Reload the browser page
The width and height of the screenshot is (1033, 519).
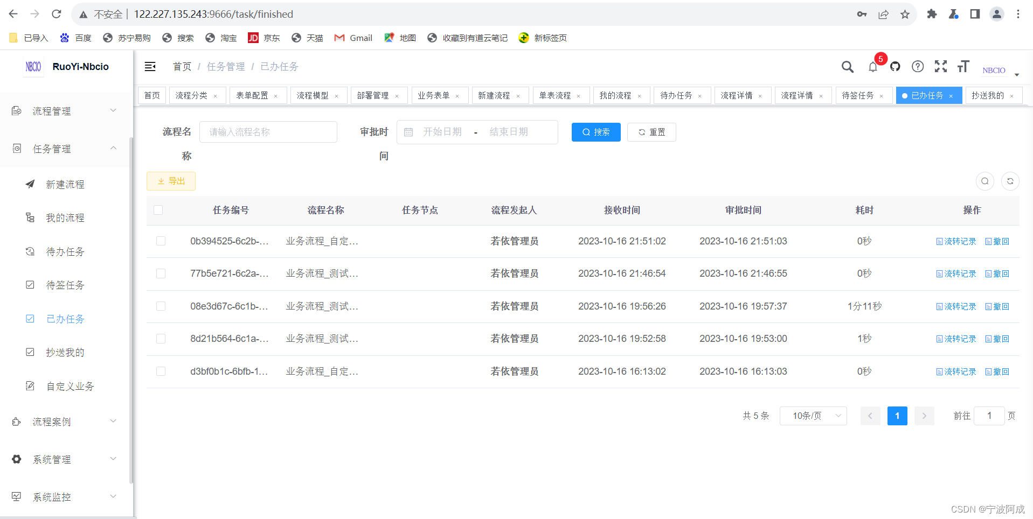(56, 14)
